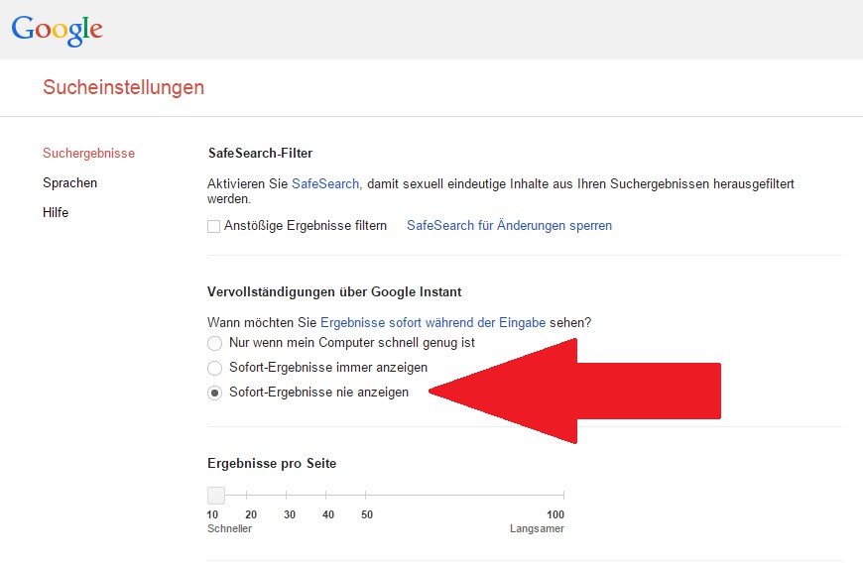Click the Langsamer label under the slider
Image resolution: width=863 pixels, height=564 pixels.
(537, 529)
